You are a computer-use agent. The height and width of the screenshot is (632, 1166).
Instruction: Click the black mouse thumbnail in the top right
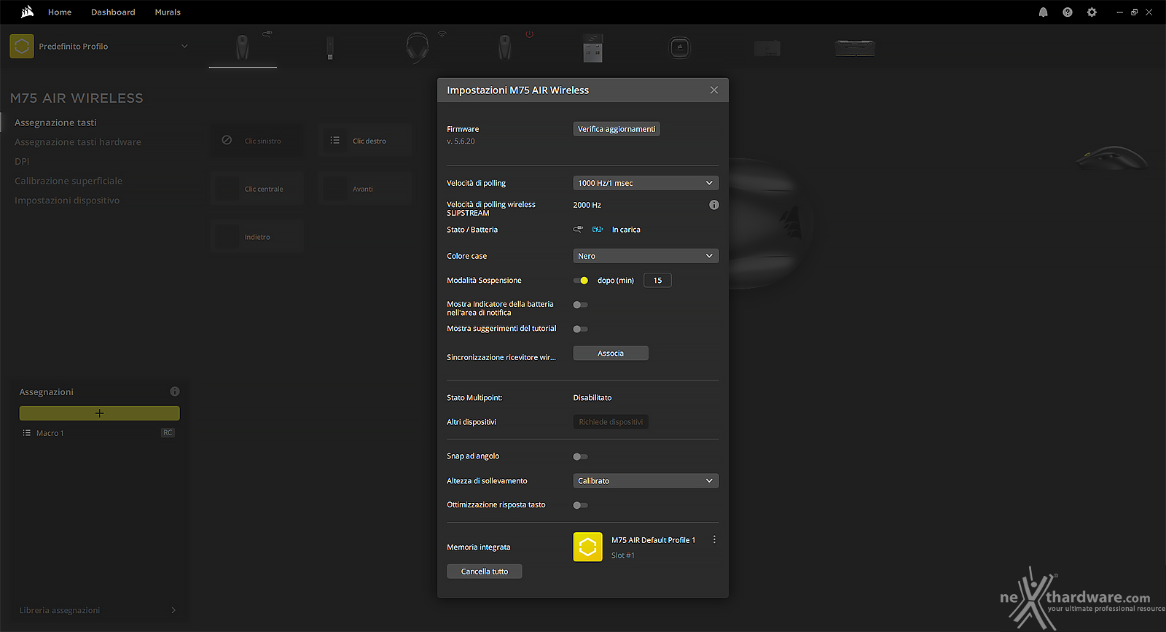1111,157
